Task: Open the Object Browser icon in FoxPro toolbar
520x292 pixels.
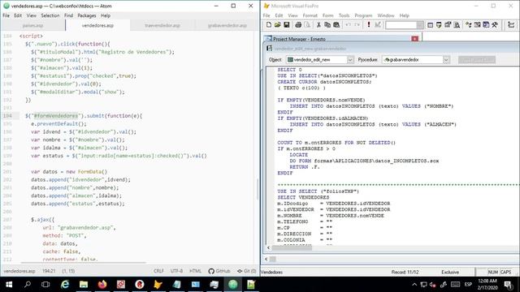Action: click(x=477, y=25)
